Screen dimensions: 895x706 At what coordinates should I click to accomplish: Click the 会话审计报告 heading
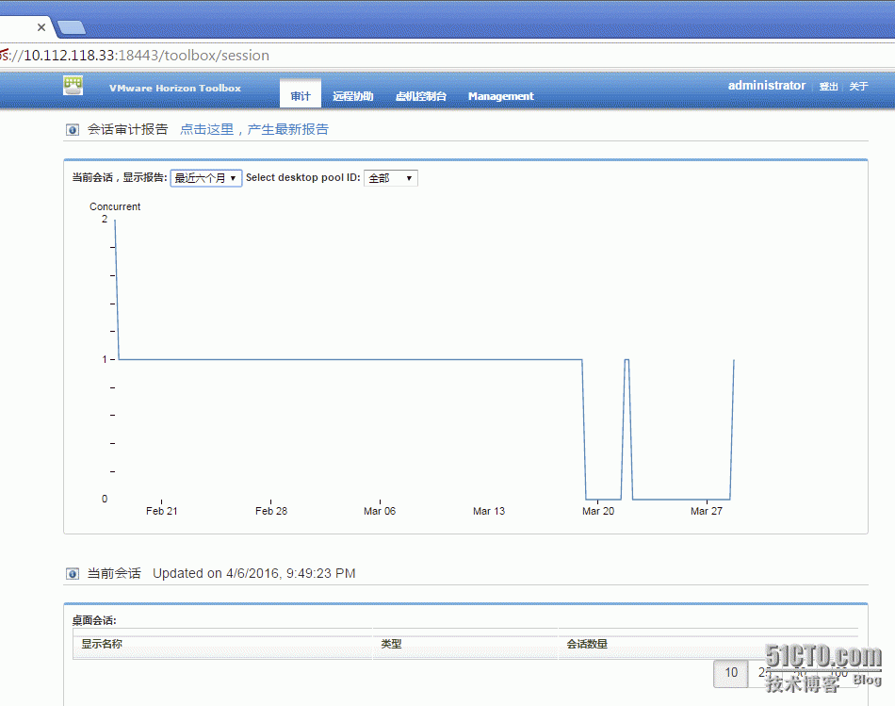128,130
